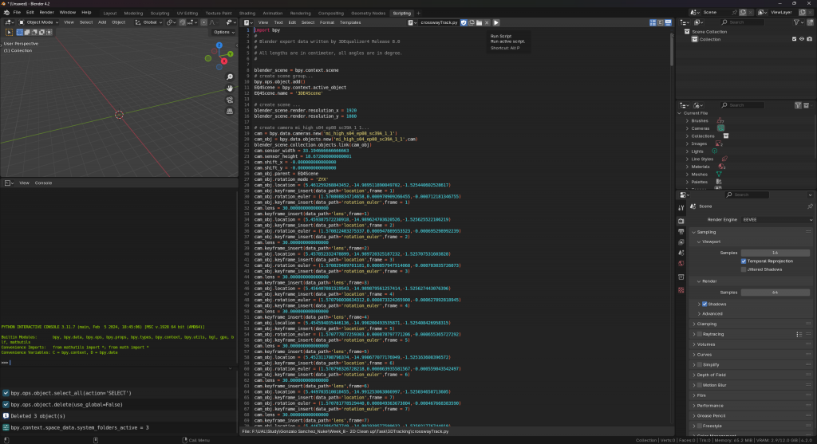Open text file with folder icon
The width and height of the screenshot is (817, 444).
click(x=479, y=22)
